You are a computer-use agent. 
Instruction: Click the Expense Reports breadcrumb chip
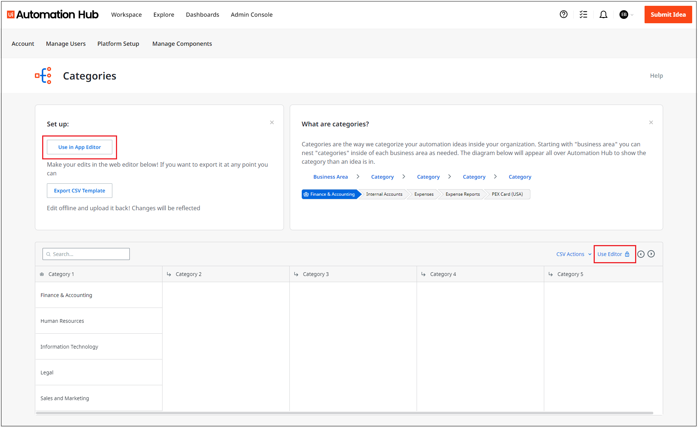coord(462,194)
